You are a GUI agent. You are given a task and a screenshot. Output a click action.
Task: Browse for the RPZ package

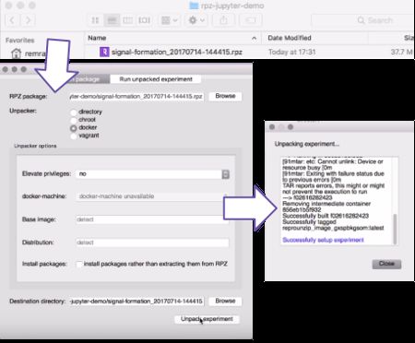[x=225, y=96]
